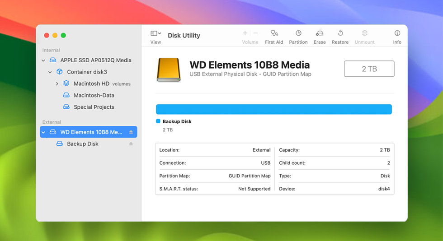Image resolution: width=443 pixels, height=241 pixels.
Task: Click the "Child count:" row label
Action: coord(292,163)
